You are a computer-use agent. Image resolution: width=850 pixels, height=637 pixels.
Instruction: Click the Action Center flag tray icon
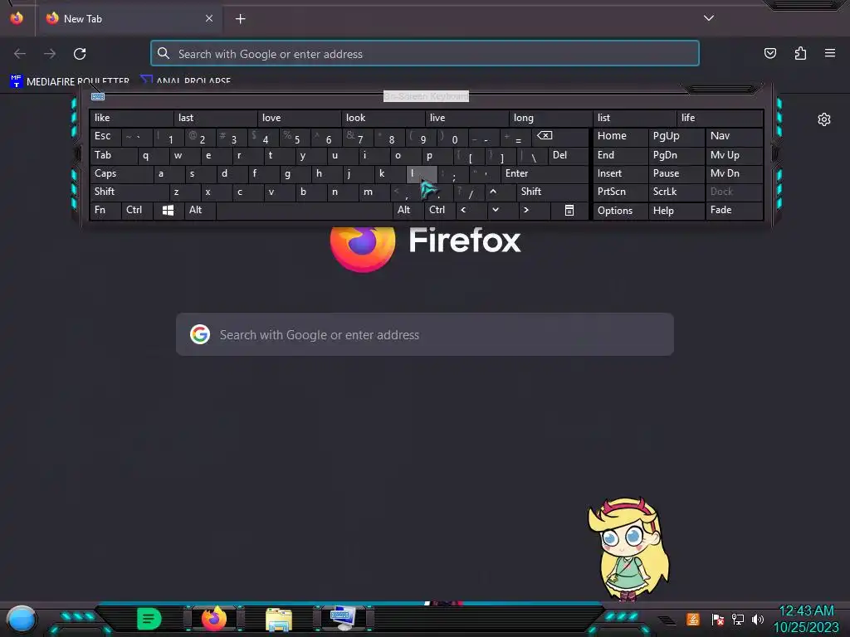point(717,619)
